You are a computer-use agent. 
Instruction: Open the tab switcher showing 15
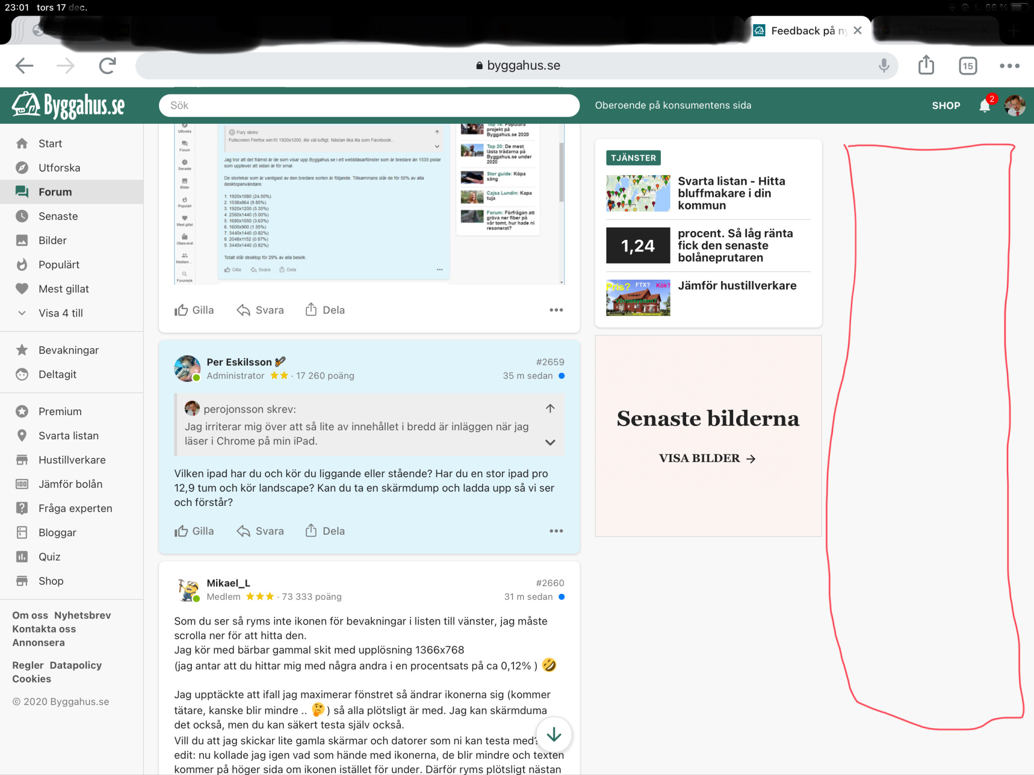click(x=967, y=66)
